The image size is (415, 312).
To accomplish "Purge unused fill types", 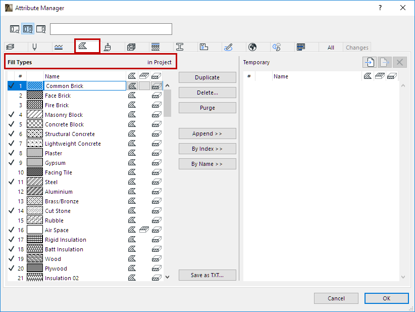I will pos(207,107).
